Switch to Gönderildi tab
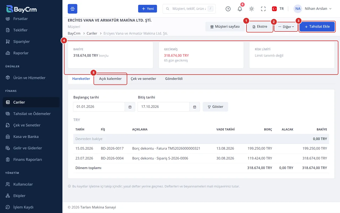This screenshot has width=340, height=213. (x=174, y=79)
